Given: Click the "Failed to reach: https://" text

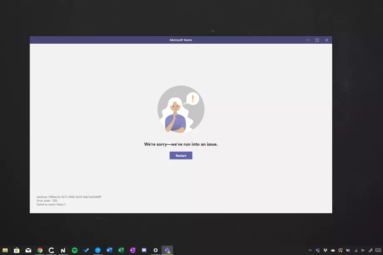Looking at the screenshot, I should pos(51,205).
